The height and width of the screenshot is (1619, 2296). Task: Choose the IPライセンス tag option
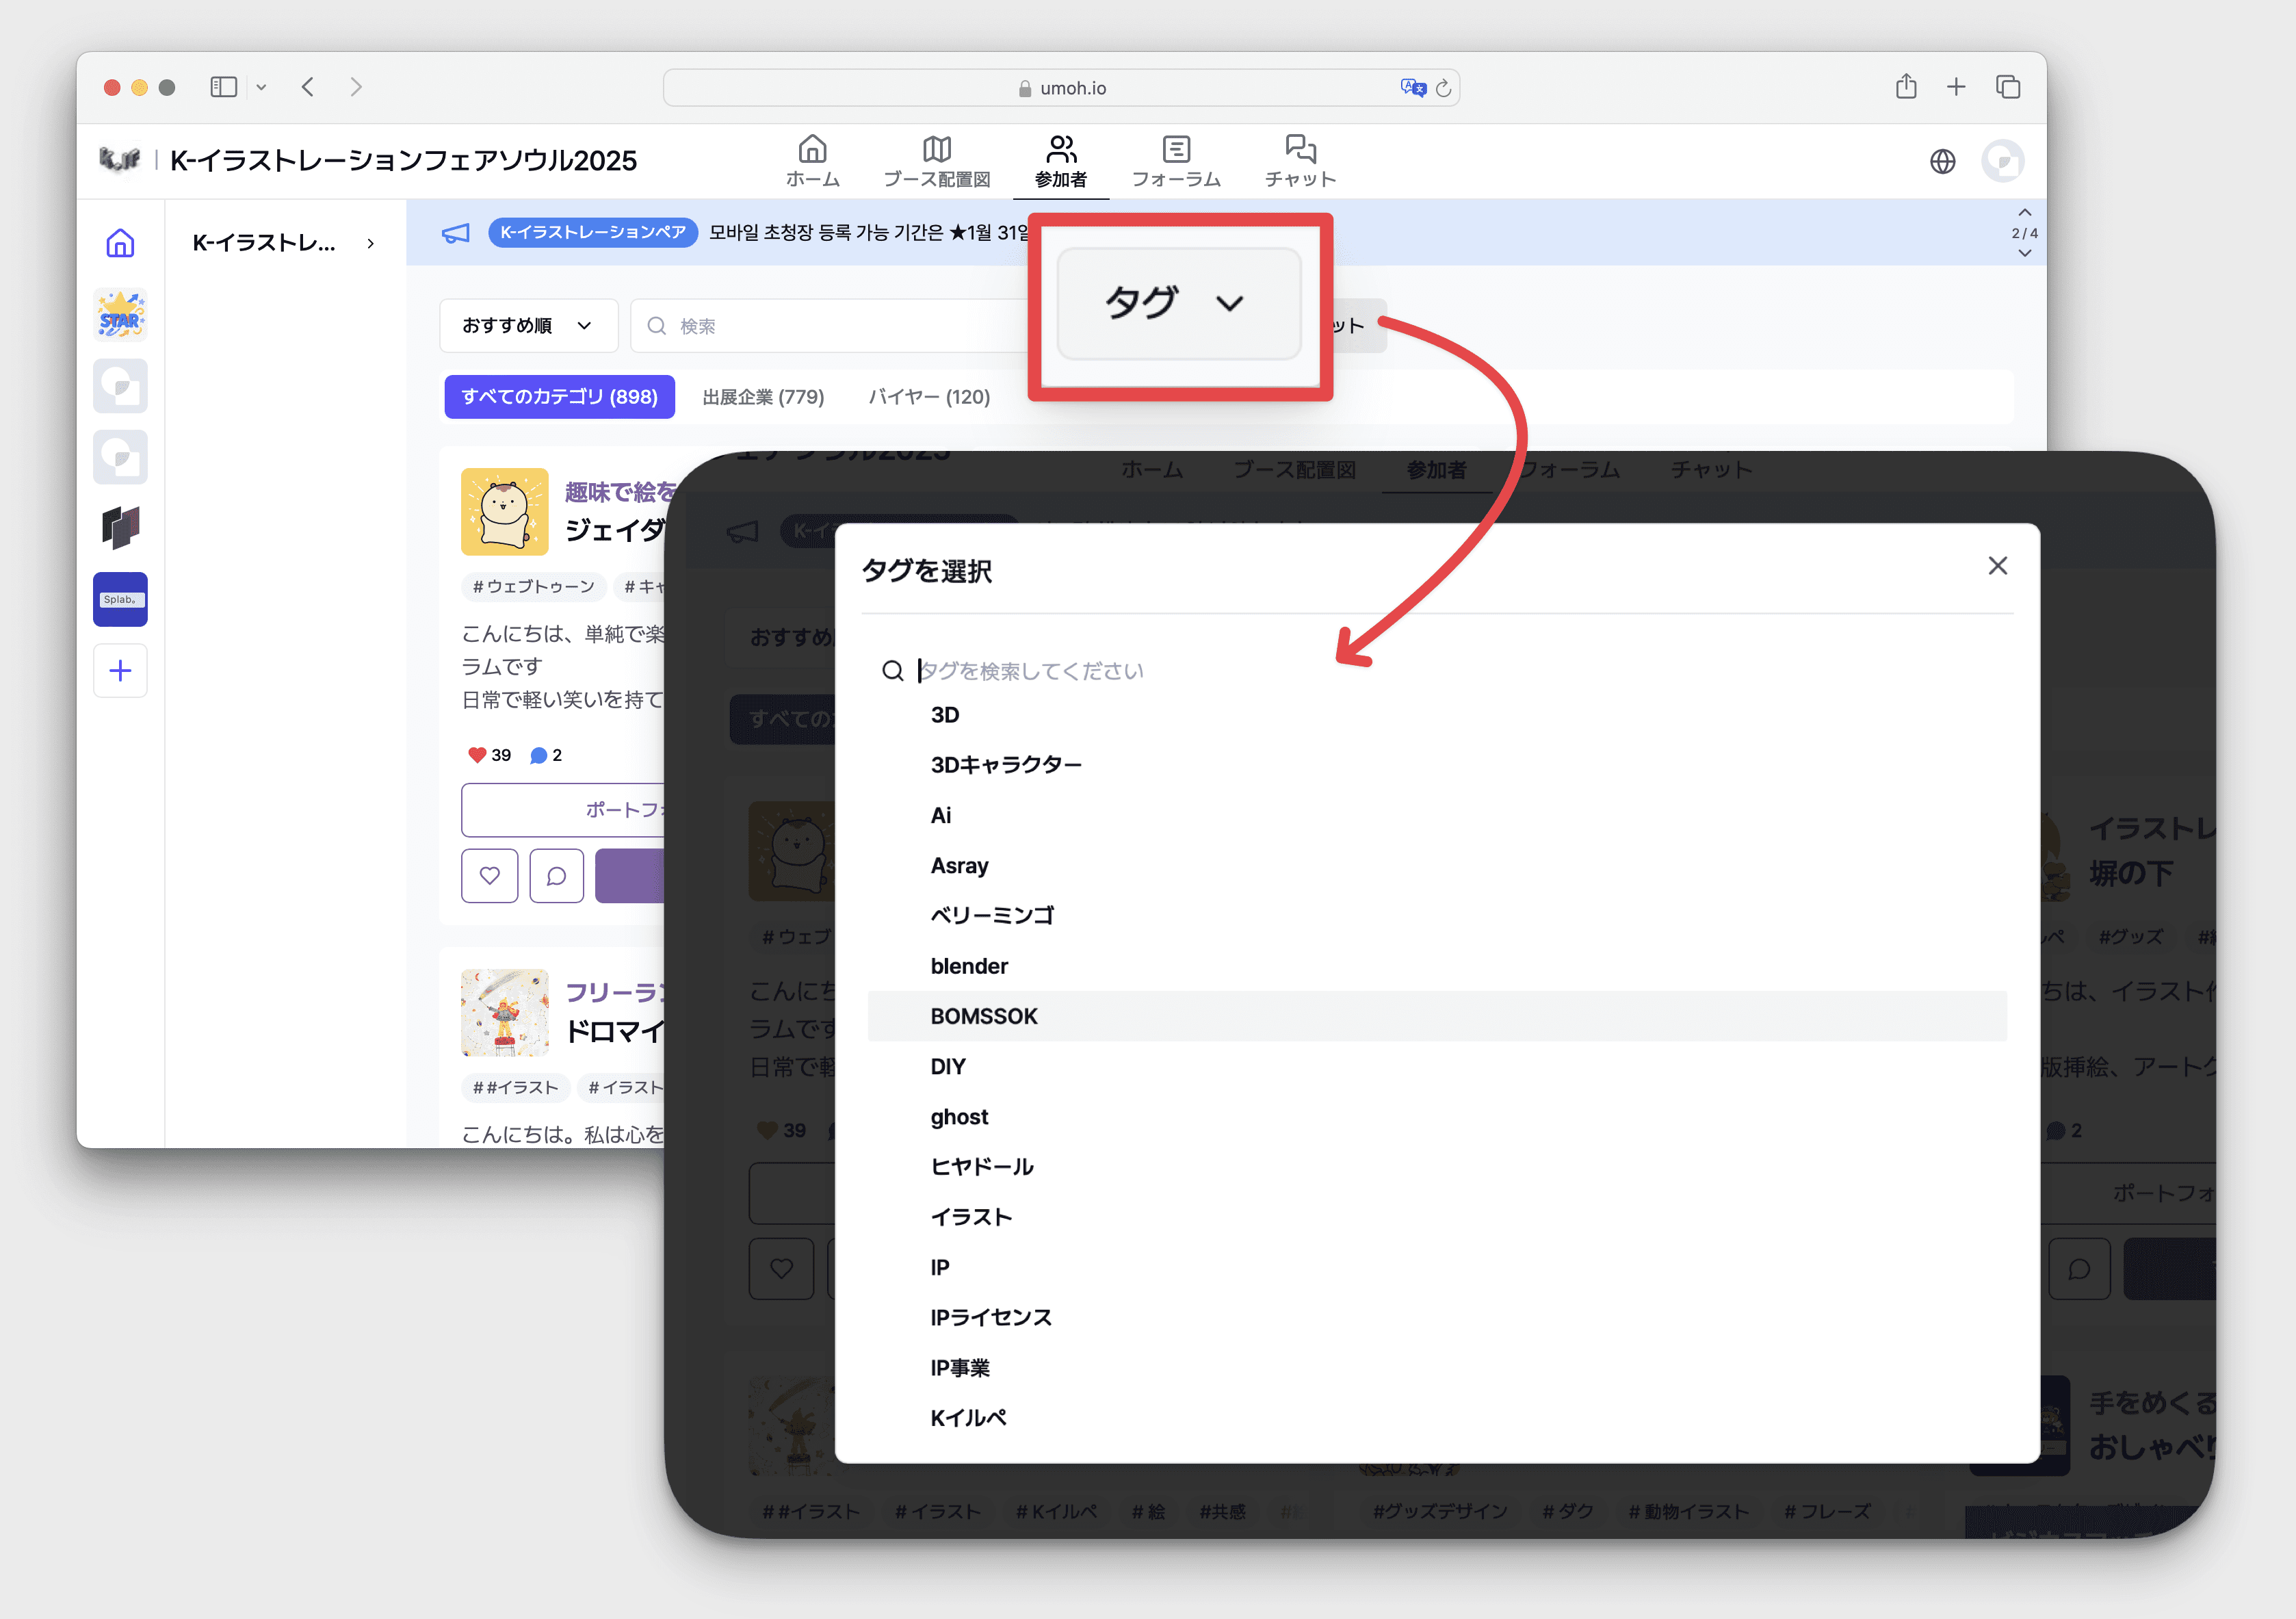click(991, 1318)
